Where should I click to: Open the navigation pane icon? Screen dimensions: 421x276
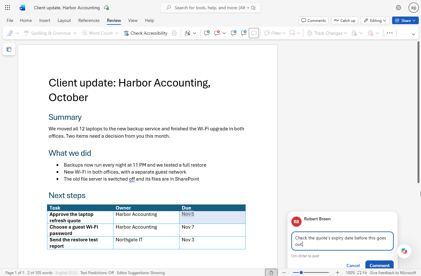(9, 49)
